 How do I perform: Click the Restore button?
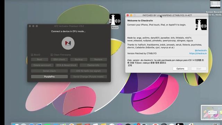click(98, 59)
